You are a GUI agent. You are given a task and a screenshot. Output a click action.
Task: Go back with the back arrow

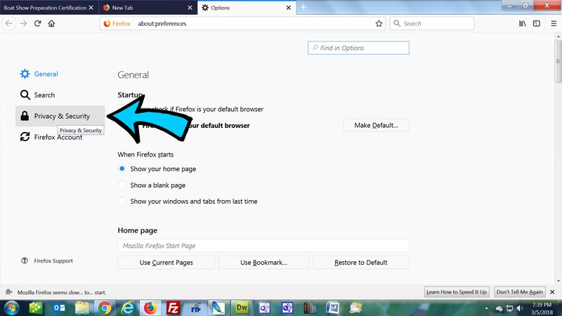click(9, 24)
